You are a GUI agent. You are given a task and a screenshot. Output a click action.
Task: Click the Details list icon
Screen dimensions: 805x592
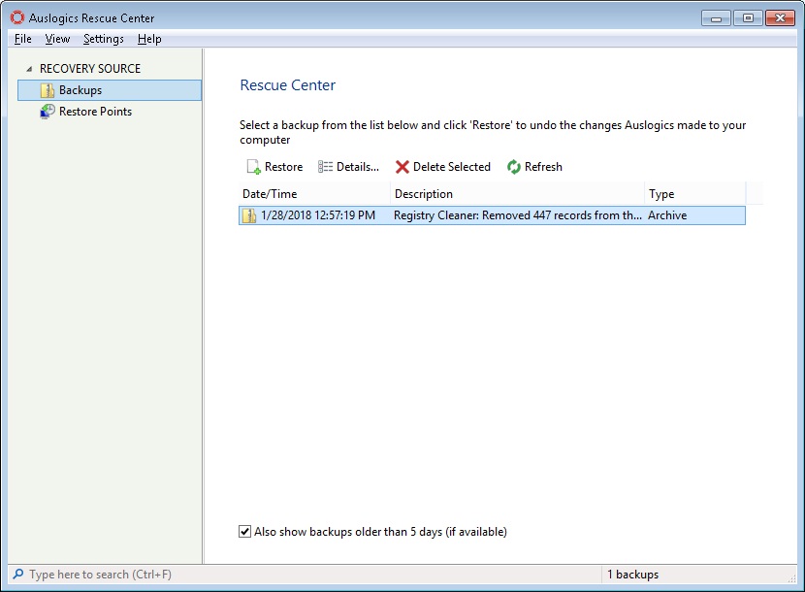tap(326, 167)
